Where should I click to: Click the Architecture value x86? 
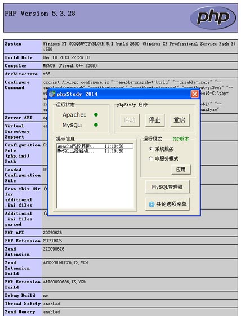pyautogui.click(x=47, y=74)
